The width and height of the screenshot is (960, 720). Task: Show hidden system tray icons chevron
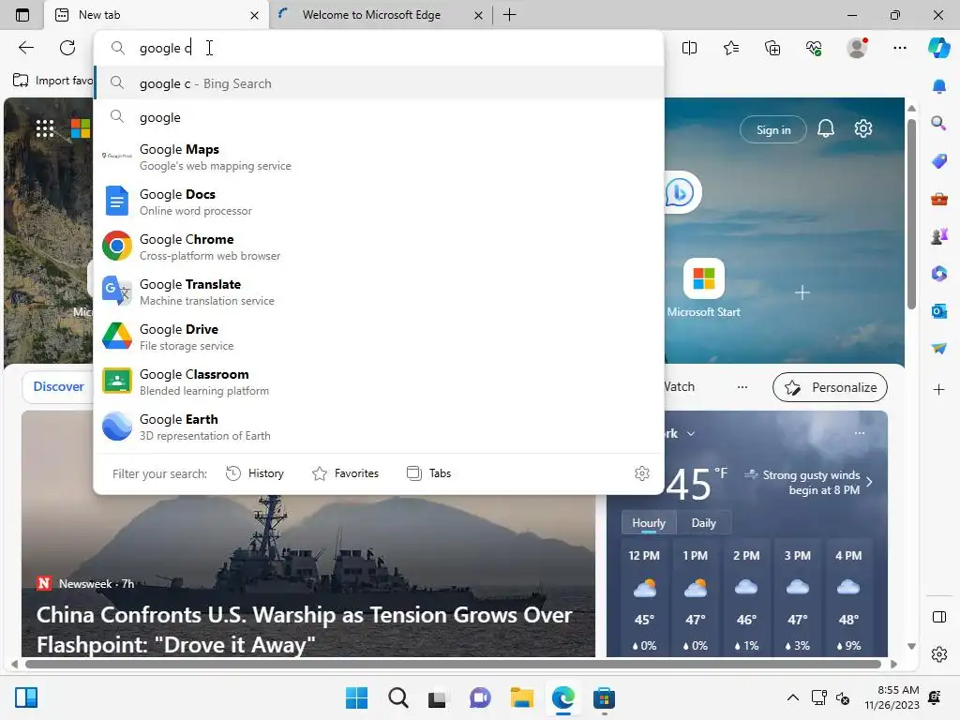793,697
